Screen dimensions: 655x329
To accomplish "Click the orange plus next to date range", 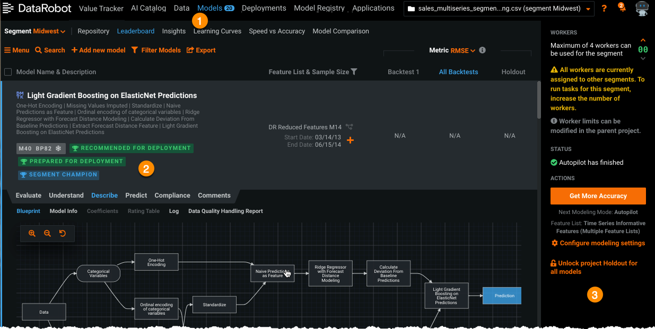I will coord(350,140).
